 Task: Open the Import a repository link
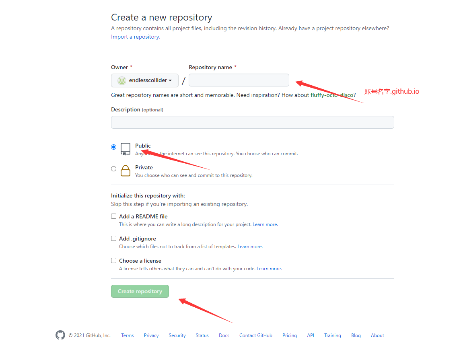tap(136, 37)
